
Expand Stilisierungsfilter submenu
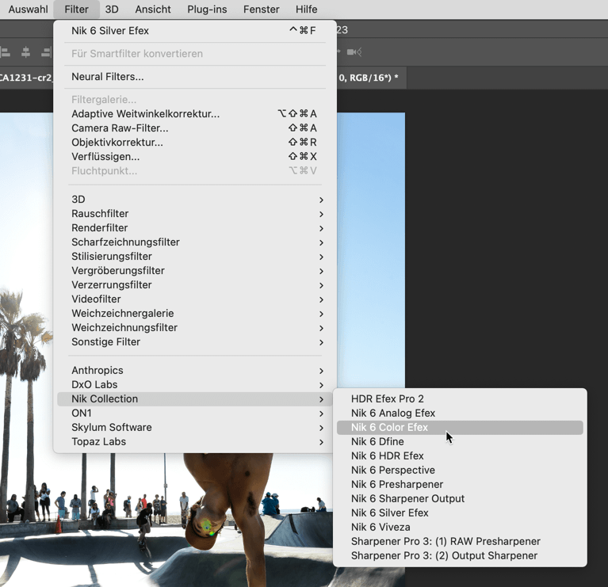tap(195, 257)
